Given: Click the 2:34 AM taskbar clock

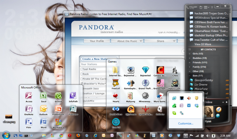Looking at the screenshot, I should [225, 136].
